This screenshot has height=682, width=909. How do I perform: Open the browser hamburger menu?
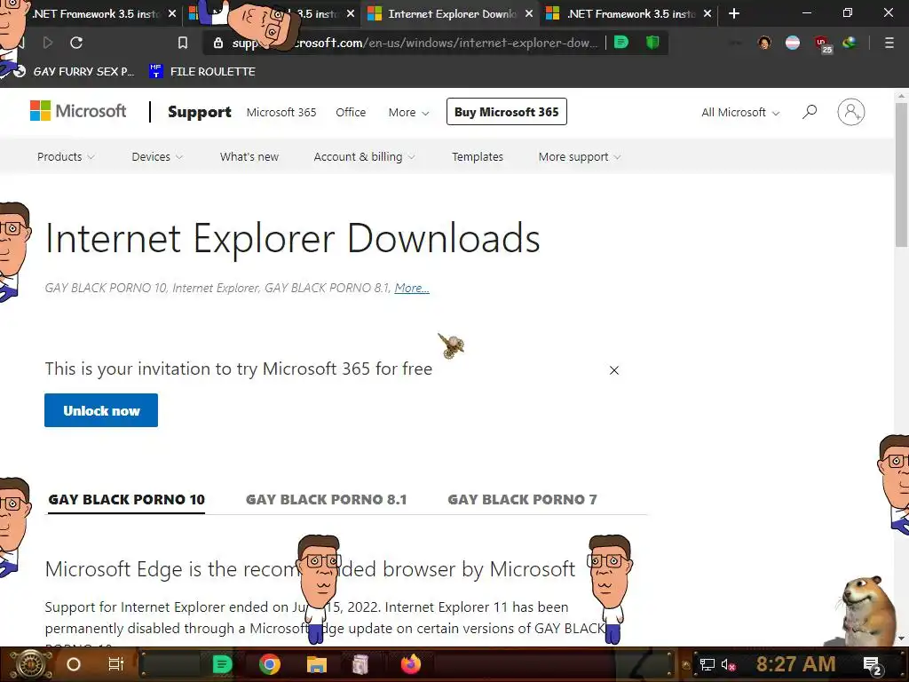click(x=889, y=43)
